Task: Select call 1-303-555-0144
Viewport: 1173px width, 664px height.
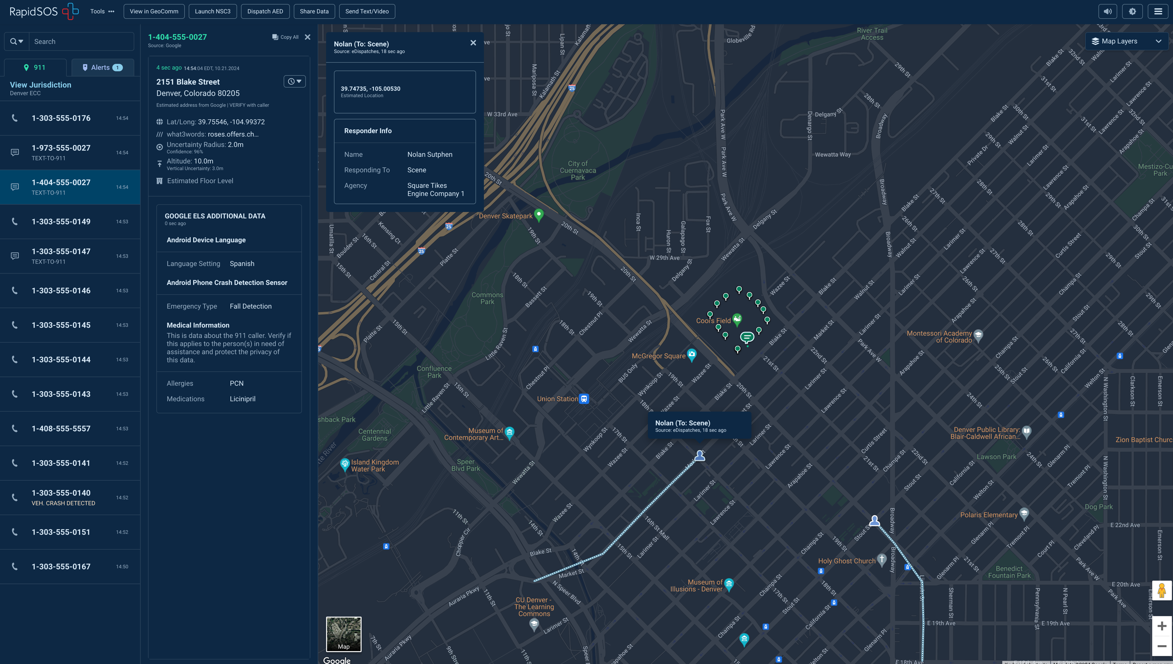Action: [x=70, y=360]
